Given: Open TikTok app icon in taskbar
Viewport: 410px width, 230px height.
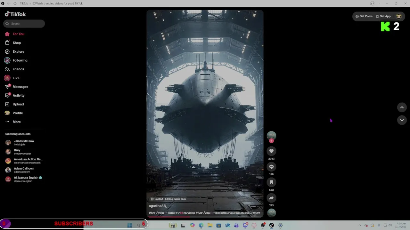Looking at the screenshot, I should (272, 225).
